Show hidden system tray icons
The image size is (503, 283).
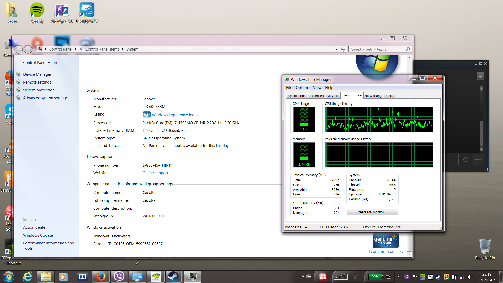[x=398, y=277]
